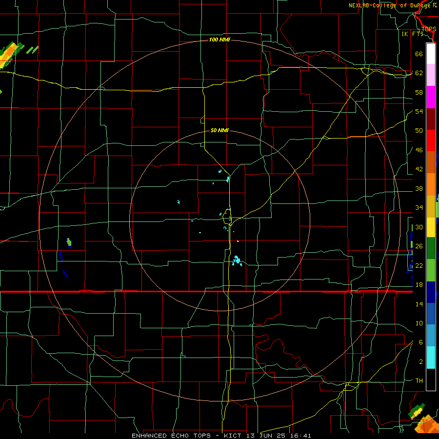
Task: Click the white swatch in the tops legend
Action: 431,54
